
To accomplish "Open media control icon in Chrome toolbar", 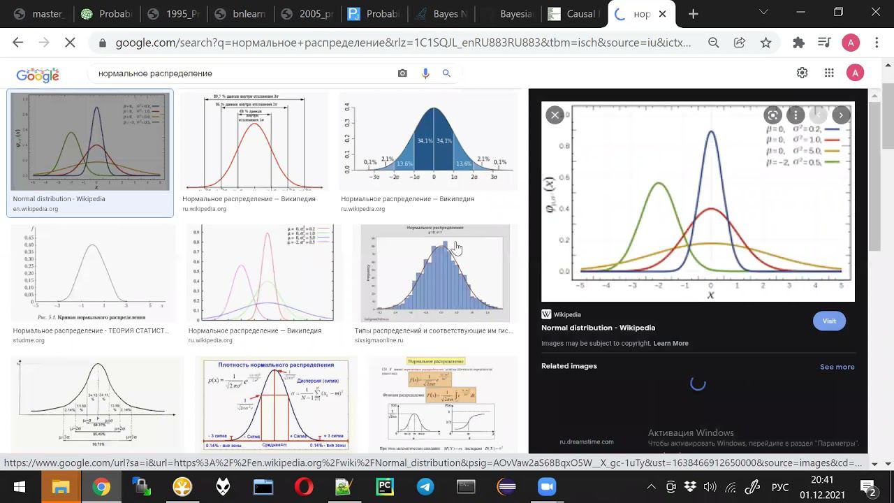I will [825, 43].
